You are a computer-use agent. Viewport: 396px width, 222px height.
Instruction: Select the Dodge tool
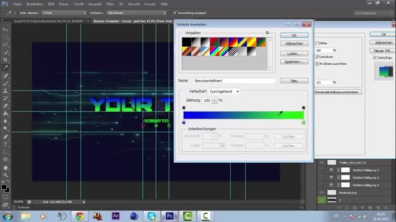pos(6,129)
